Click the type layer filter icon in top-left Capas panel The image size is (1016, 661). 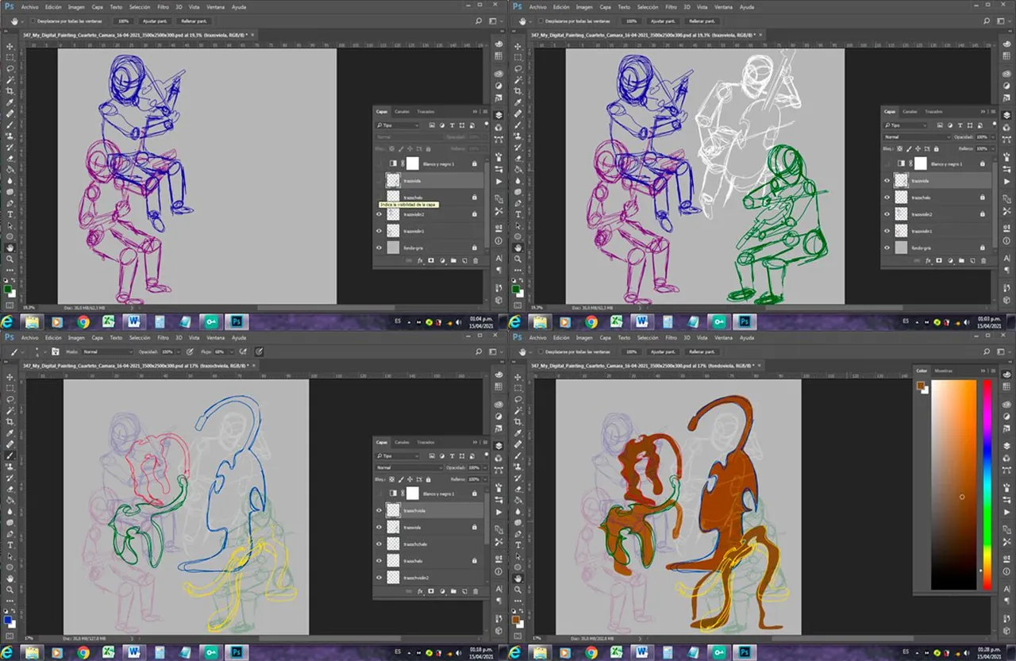[452, 125]
